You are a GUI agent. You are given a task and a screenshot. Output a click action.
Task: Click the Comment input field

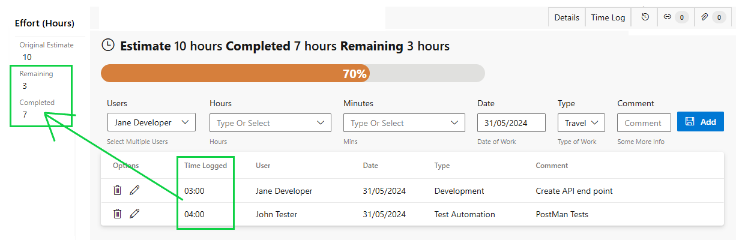click(644, 123)
